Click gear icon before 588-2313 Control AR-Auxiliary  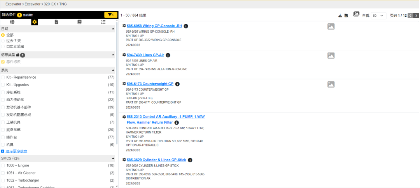coord(124,117)
